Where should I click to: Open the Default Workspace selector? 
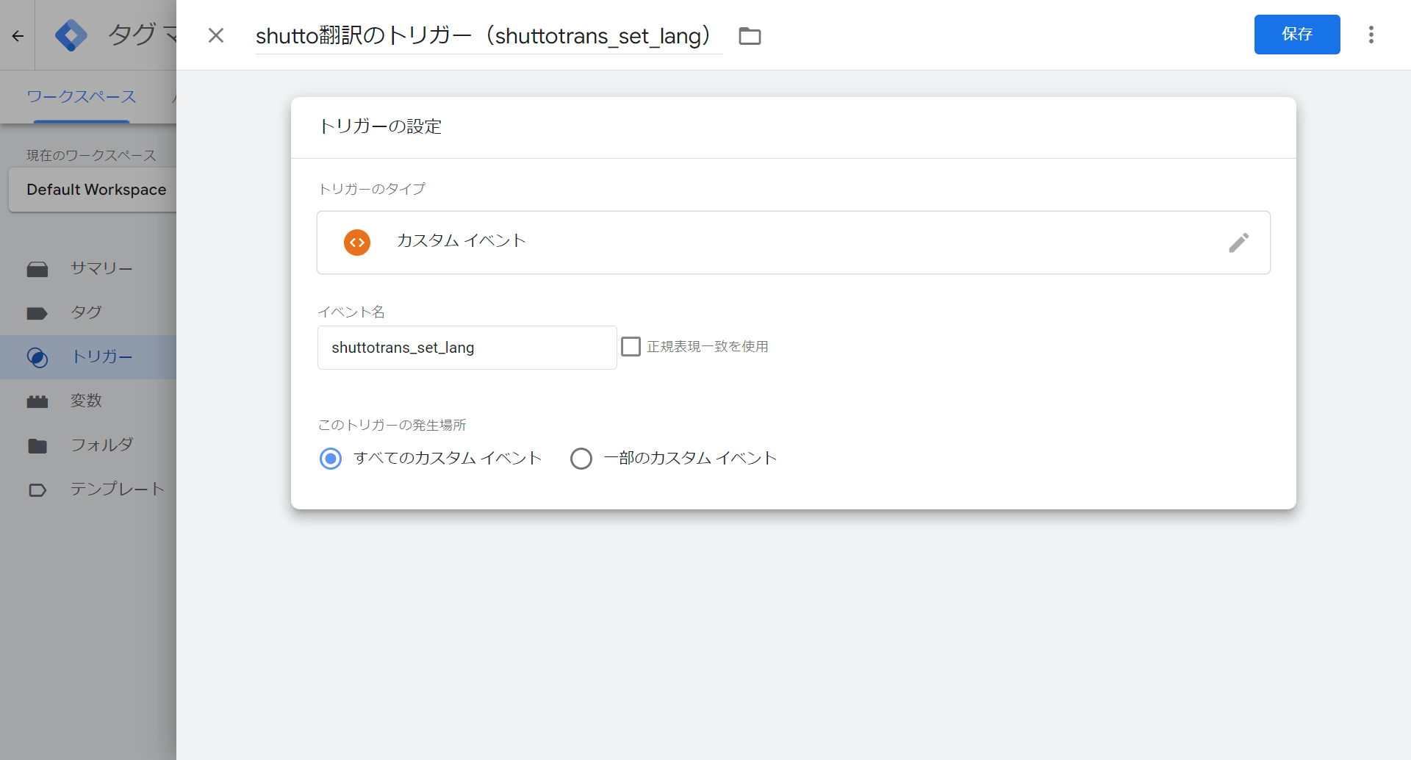pyautogui.click(x=93, y=190)
